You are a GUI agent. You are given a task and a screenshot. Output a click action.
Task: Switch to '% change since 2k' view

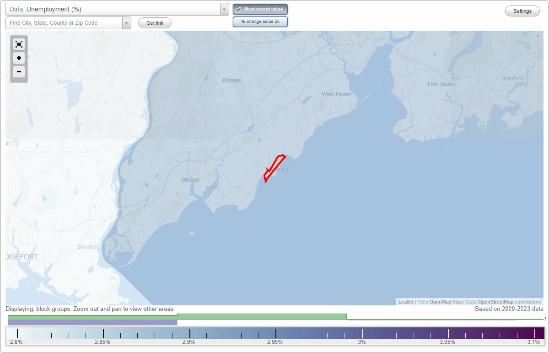(x=260, y=21)
